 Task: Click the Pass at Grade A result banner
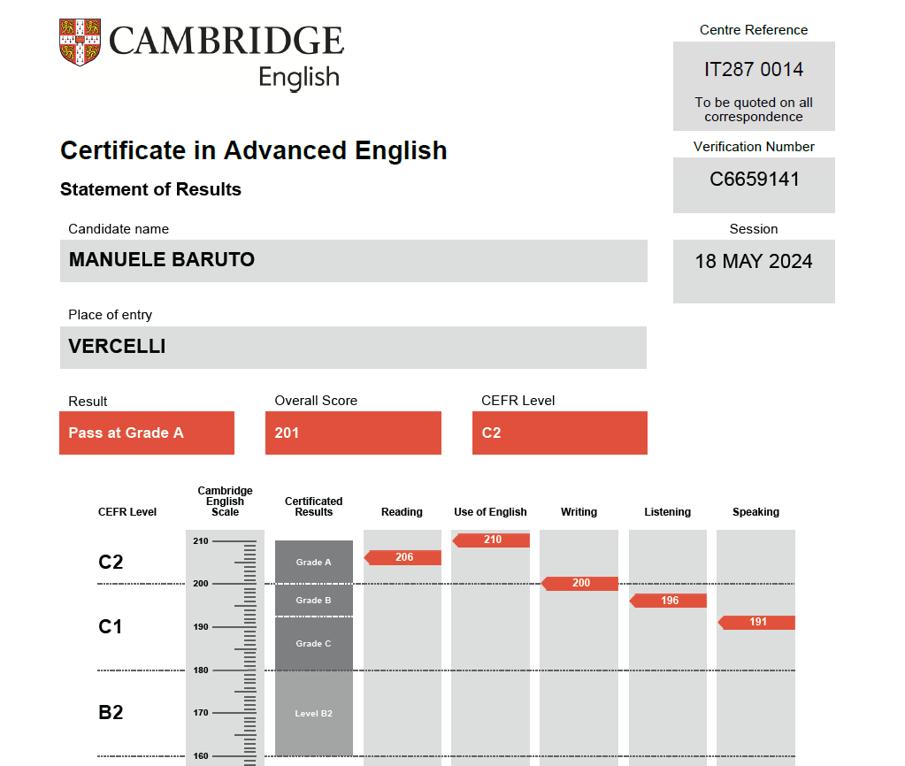(x=146, y=433)
